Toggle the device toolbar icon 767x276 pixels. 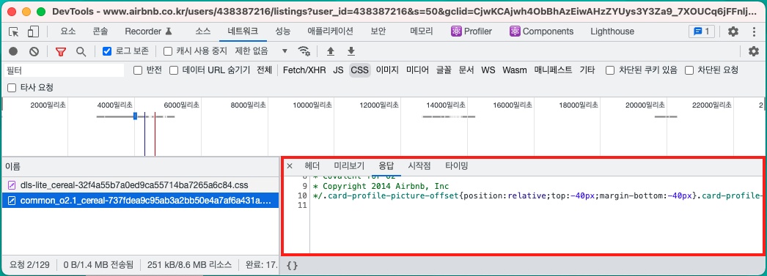pyautogui.click(x=33, y=31)
